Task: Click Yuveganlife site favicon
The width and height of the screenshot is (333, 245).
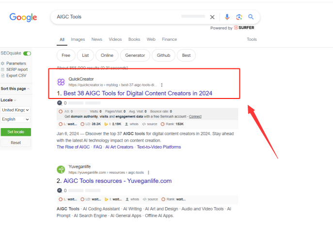Action: (61, 169)
